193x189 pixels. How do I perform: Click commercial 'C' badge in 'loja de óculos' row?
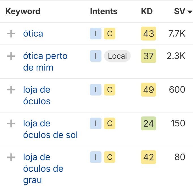(x=110, y=90)
